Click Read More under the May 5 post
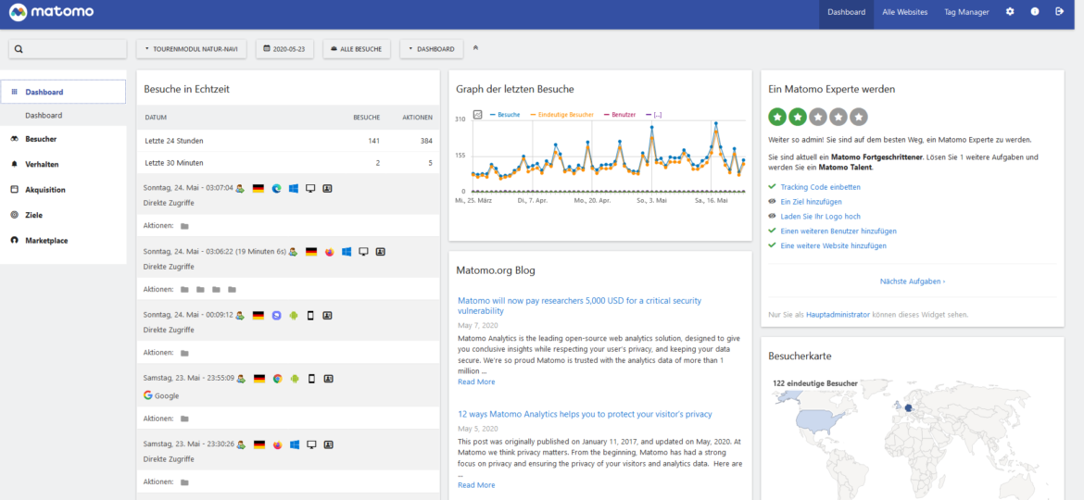 [x=476, y=485]
